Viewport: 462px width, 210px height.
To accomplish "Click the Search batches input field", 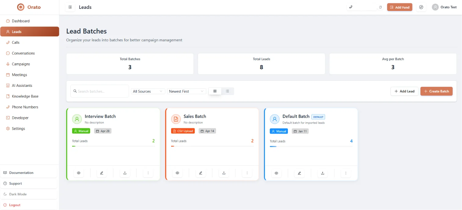I will [x=100, y=91].
